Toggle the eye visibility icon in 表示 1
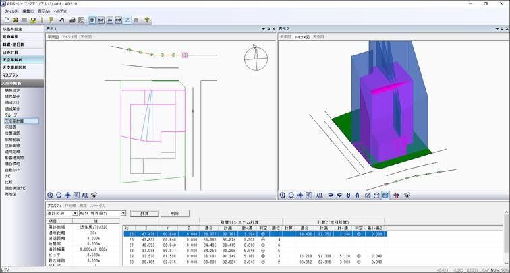 point(94,195)
